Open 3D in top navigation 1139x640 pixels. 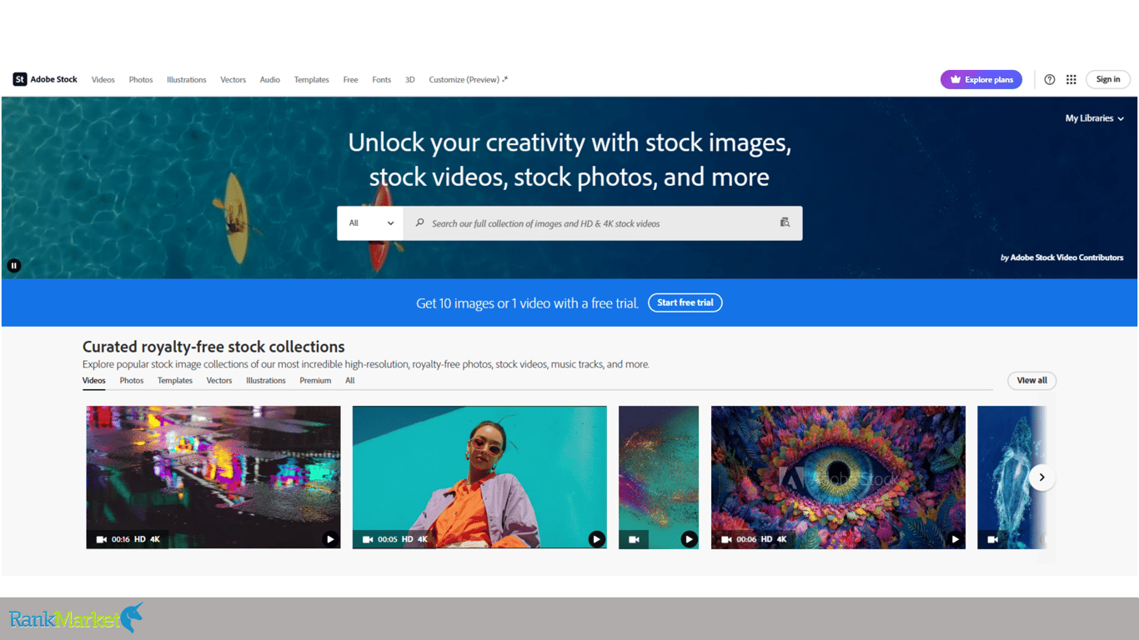pyautogui.click(x=410, y=80)
